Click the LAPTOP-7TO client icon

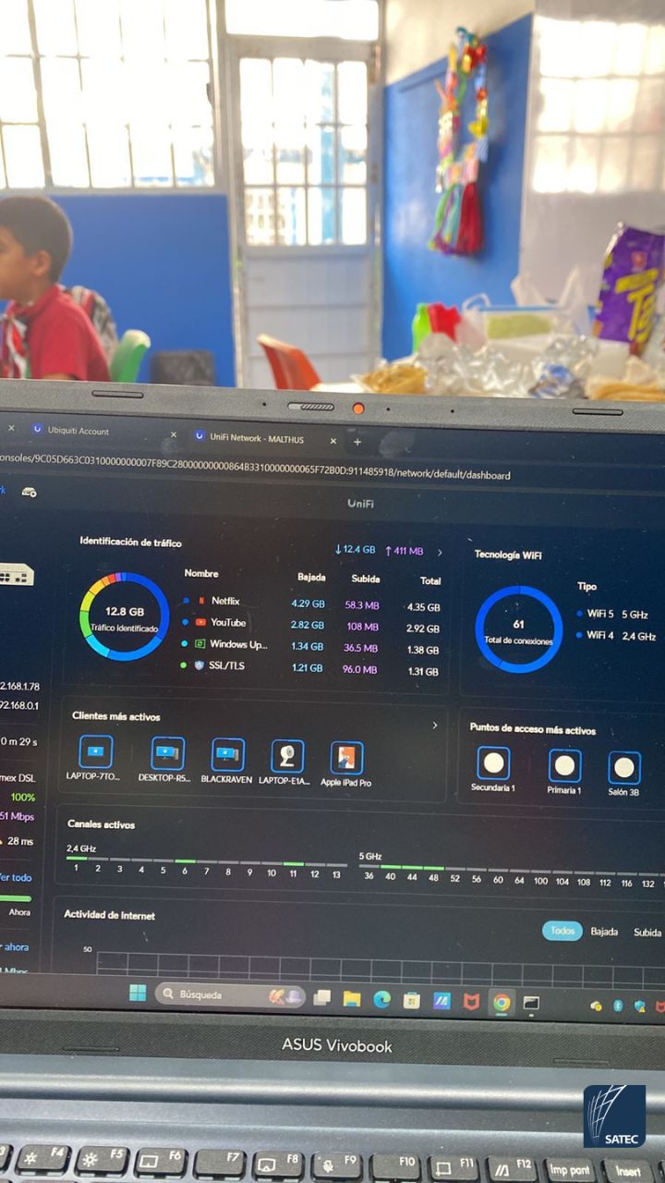point(96,752)
